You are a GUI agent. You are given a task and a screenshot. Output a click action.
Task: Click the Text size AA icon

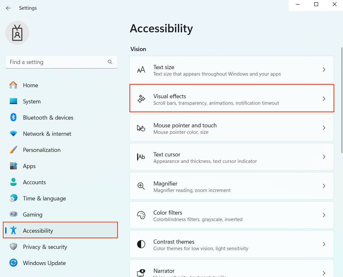[141, 69]
